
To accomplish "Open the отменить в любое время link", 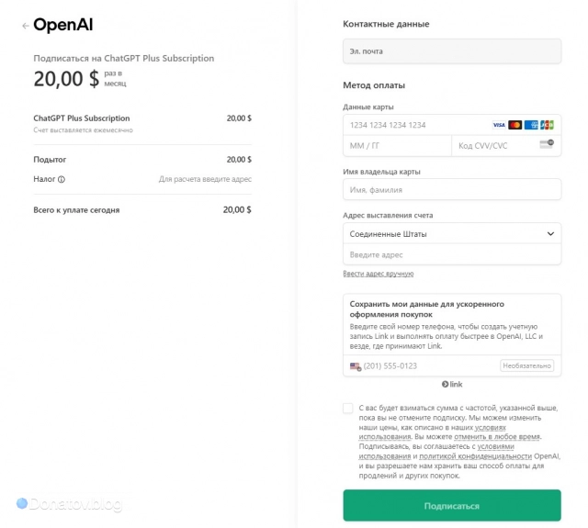I will point(497,436).
